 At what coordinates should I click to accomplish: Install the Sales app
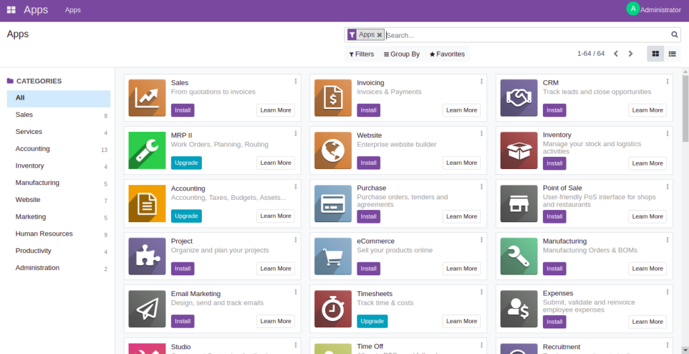pyautogui.click(x=182, y=110)
